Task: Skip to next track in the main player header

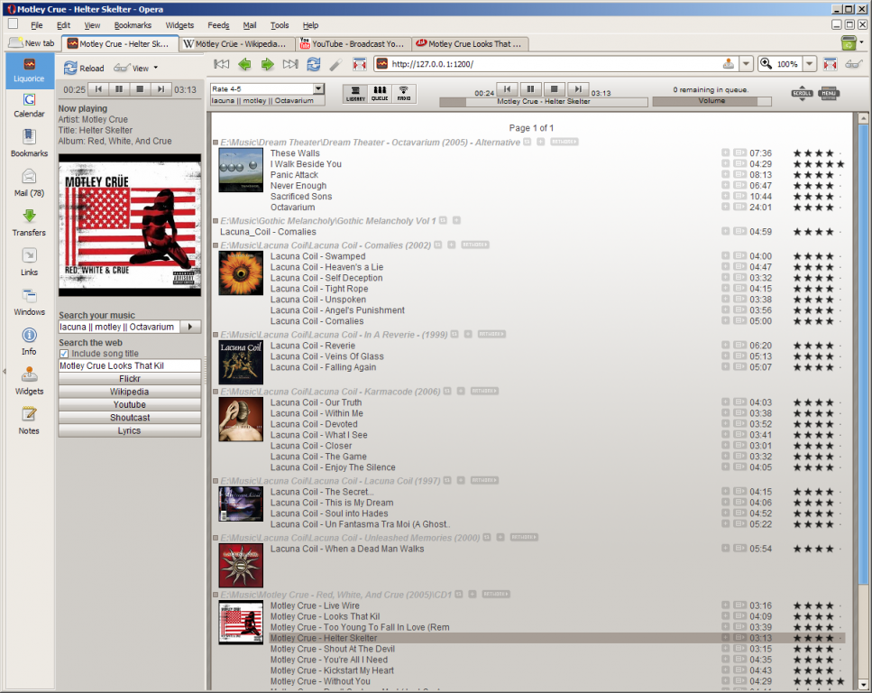Action: coord(578,88)
